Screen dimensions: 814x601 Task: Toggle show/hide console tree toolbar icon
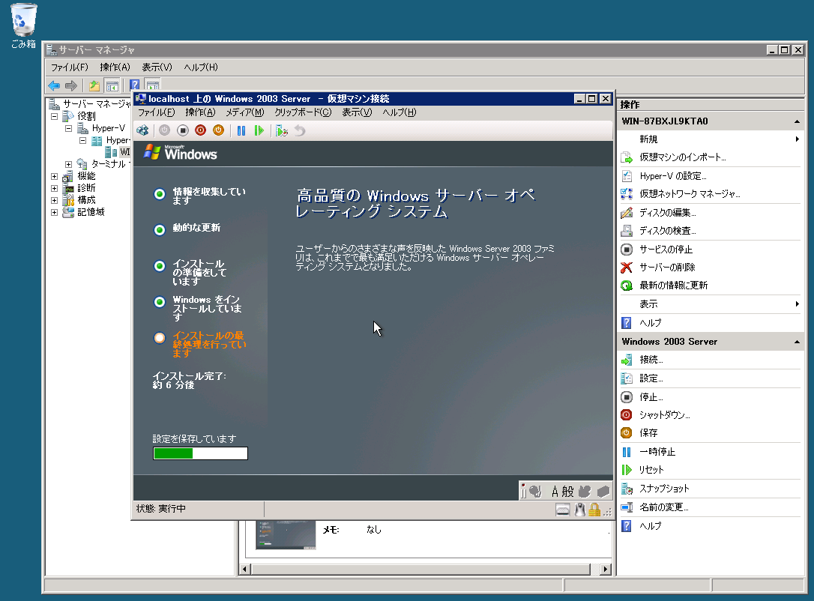(x=112, y=85)
